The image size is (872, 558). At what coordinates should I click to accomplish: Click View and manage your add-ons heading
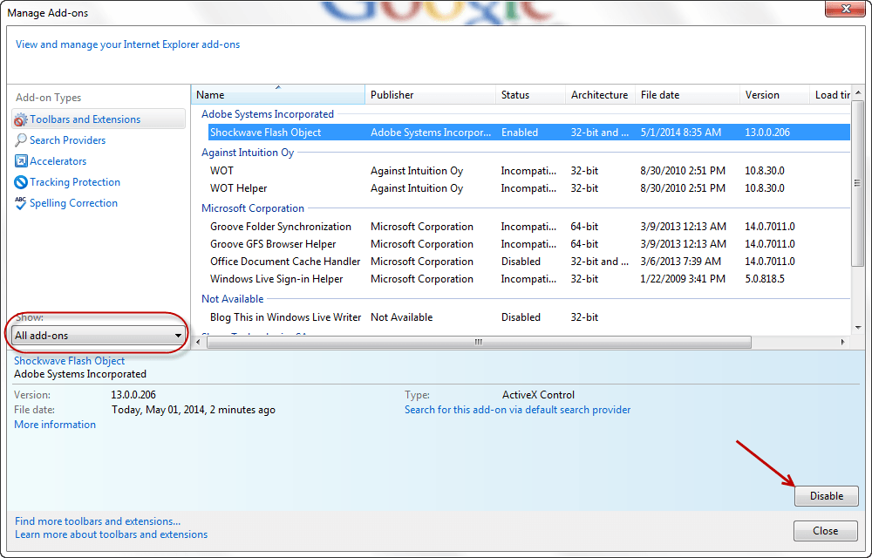pyautogui.click(x=127, y=44)
